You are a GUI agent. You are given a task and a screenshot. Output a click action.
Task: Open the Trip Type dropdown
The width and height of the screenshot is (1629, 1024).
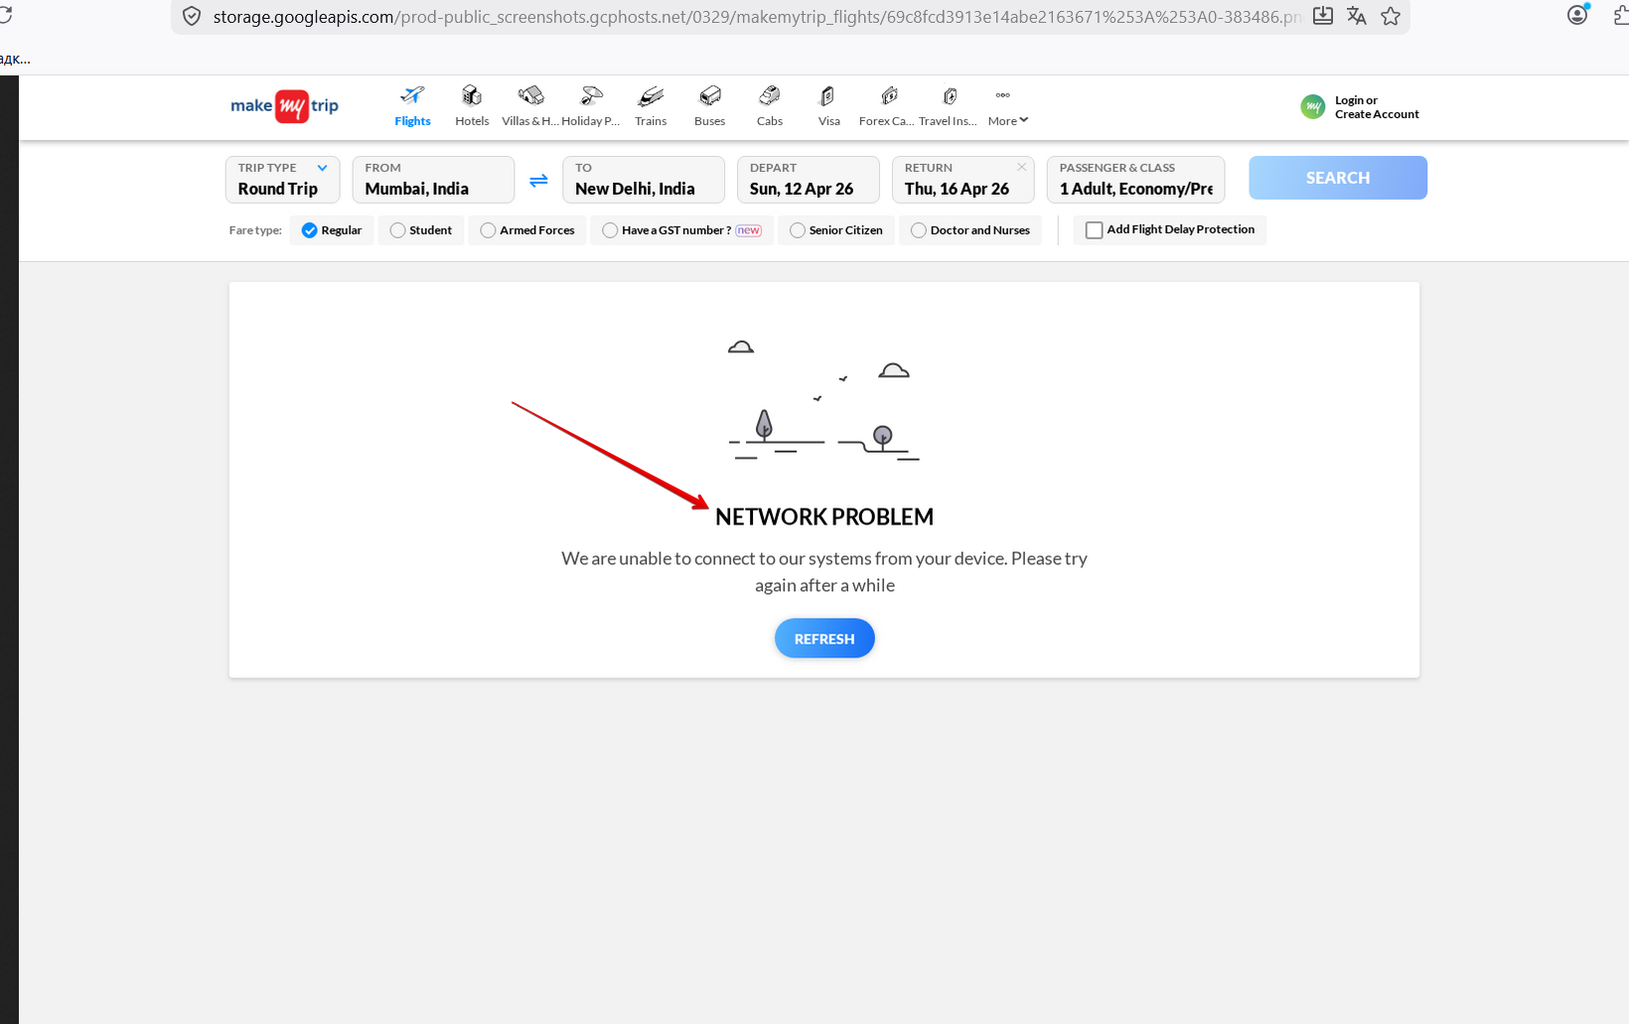[282, 179]
